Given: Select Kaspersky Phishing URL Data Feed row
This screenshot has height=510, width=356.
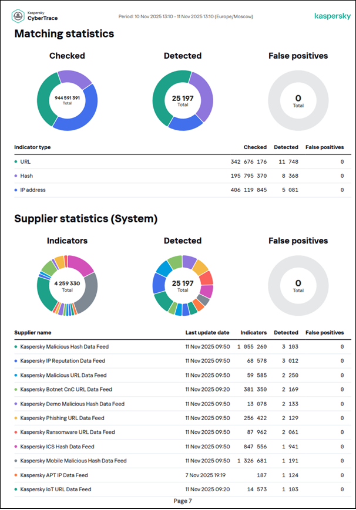Looking at the screenshot, I should point(183,418).
